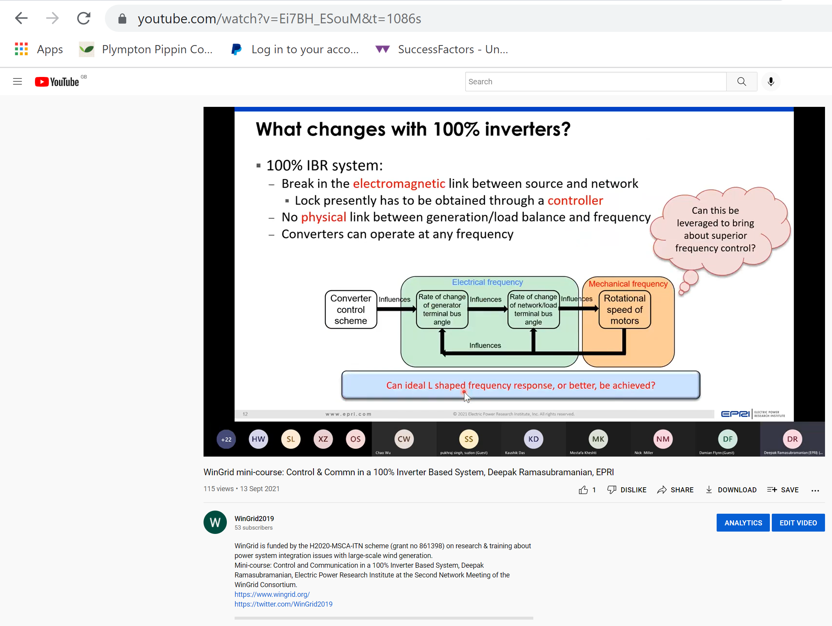
Task: Click the YouTube logo home icon
Action: pos(57,82)
